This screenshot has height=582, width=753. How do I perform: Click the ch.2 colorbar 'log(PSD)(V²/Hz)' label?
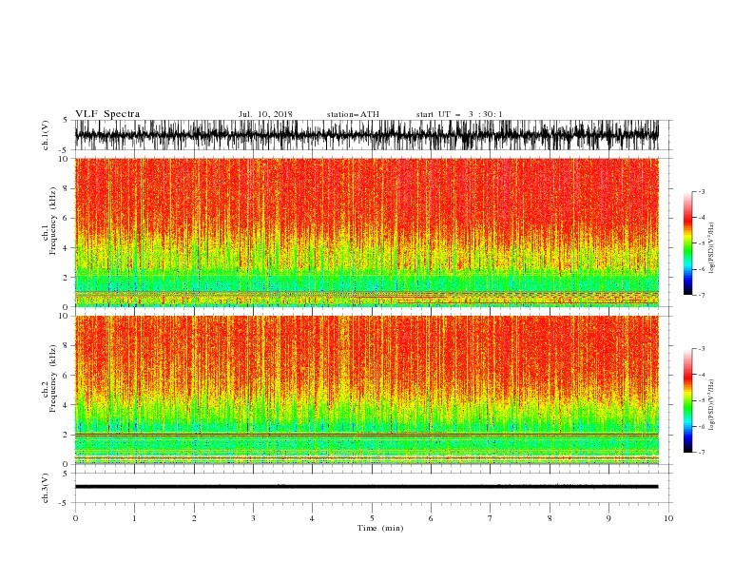pos(711,404)
